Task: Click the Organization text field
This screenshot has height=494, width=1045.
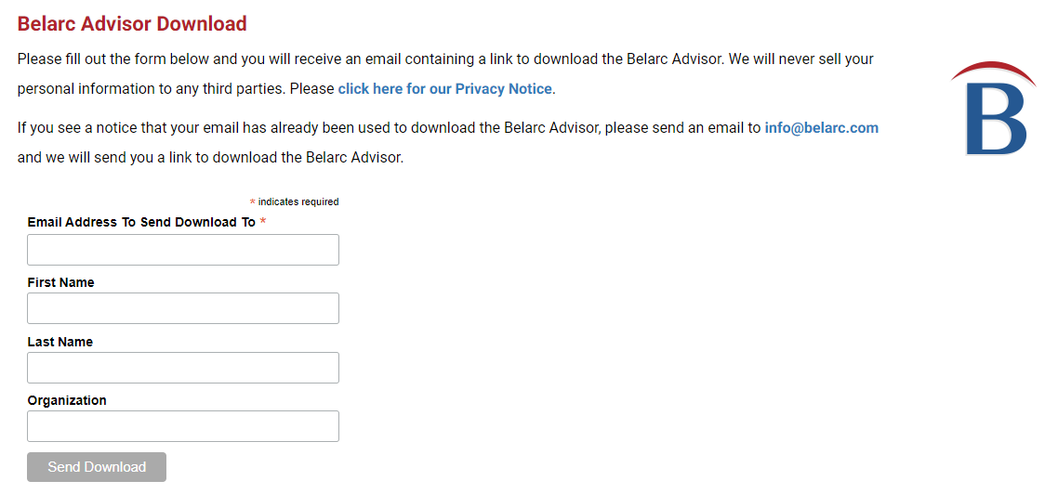Action: coord(183,426)
